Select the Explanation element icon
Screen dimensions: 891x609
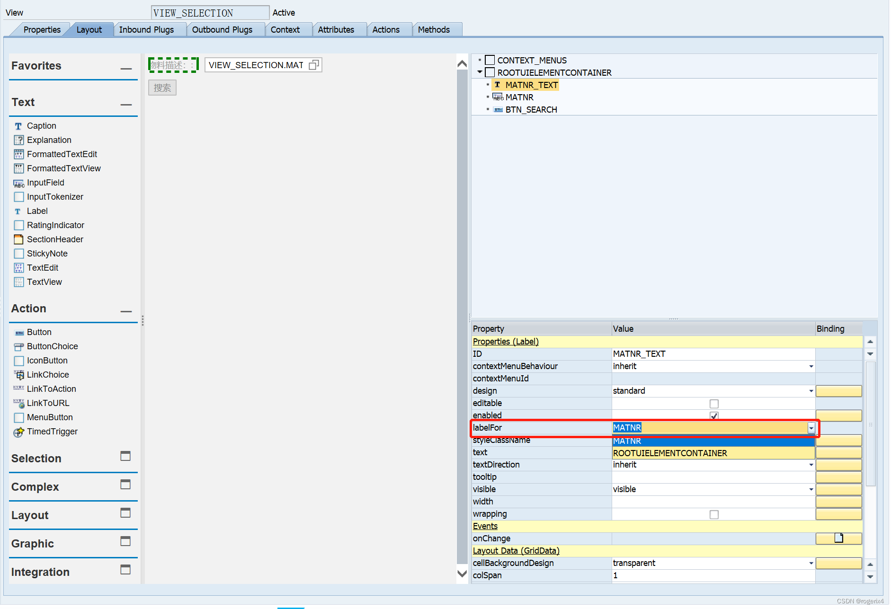point(18,140)
